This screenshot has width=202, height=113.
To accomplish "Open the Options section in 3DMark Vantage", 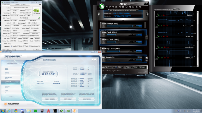I will click(x=7, y=73).
